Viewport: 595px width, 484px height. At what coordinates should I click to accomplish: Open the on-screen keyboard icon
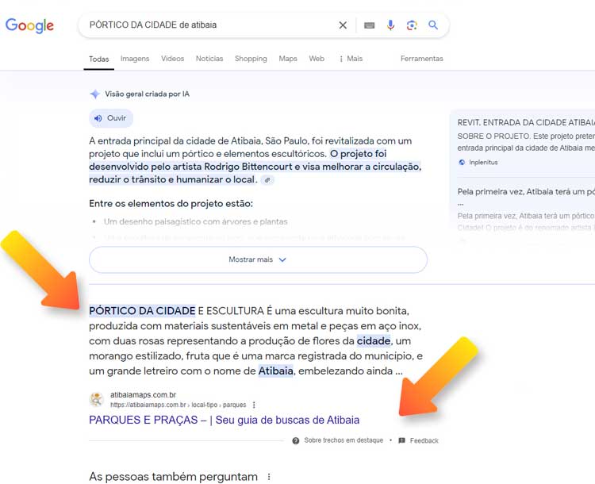tap(369, 25)
